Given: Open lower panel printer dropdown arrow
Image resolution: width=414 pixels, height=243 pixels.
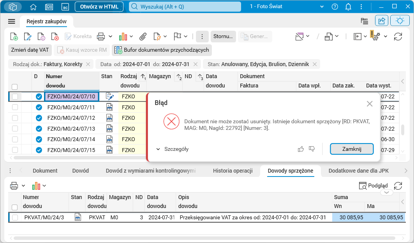Looking at the screenshot, I should tap(23, 186).
